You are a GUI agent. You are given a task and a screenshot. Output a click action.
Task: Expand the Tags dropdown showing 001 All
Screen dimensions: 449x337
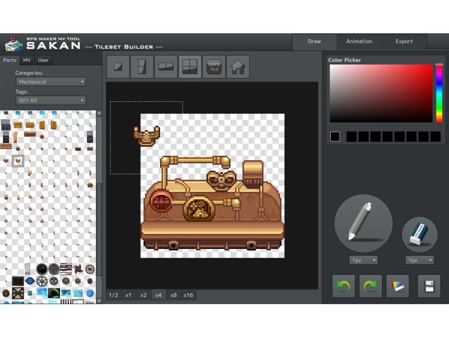51,100
